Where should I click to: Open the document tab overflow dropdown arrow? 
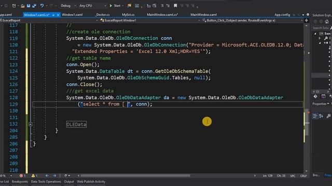[303, 15]
